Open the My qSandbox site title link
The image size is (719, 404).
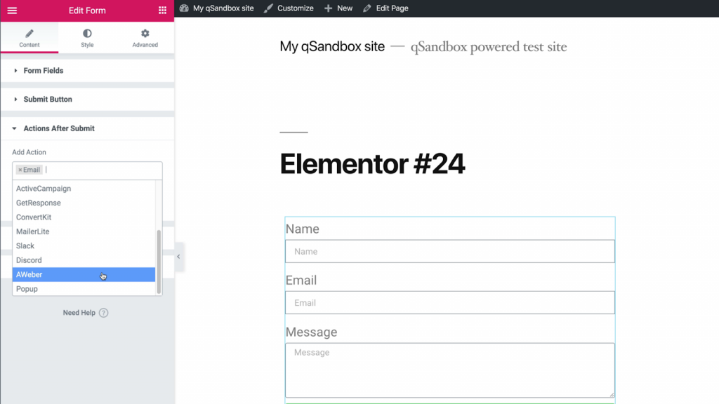pos(332,47)
